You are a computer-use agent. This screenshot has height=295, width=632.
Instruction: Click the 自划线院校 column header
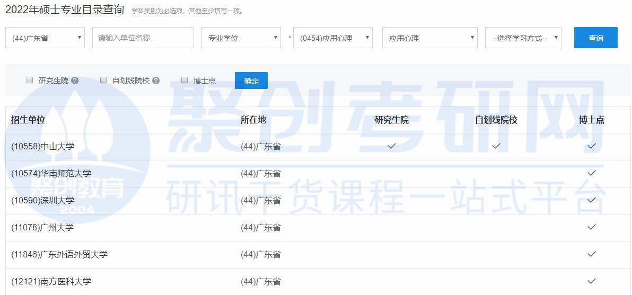(x=496, y=120)
